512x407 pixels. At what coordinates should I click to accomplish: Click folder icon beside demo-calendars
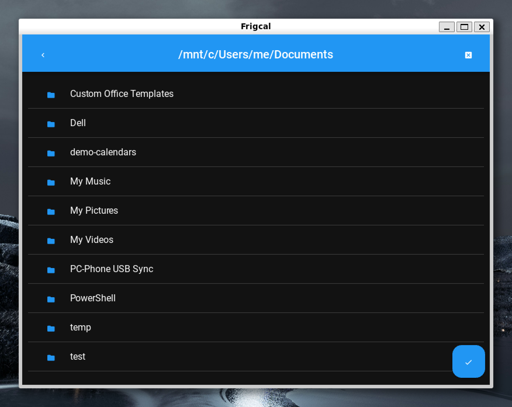pos(51,153)
